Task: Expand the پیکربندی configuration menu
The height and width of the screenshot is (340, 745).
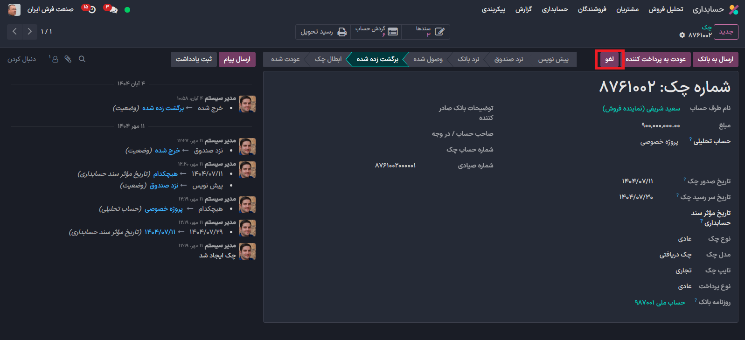Action: point(493,9)
